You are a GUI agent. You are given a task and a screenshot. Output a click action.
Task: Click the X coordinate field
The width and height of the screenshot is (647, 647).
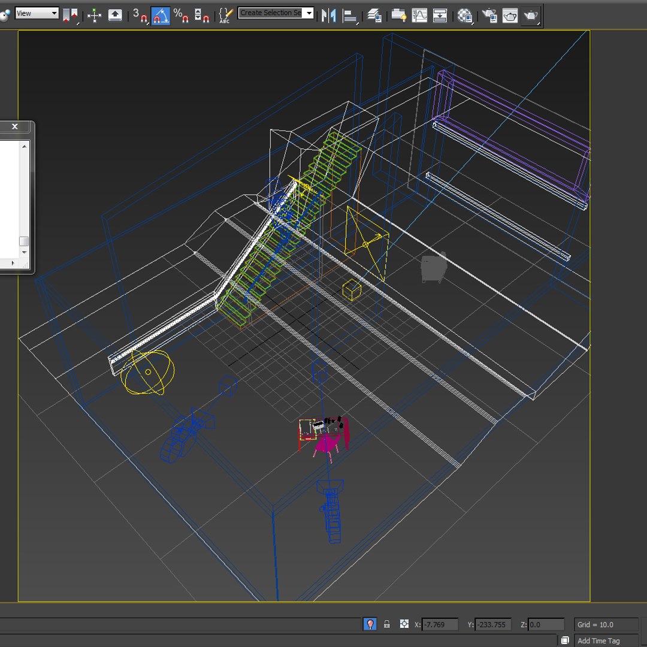[x=440, y=624]
